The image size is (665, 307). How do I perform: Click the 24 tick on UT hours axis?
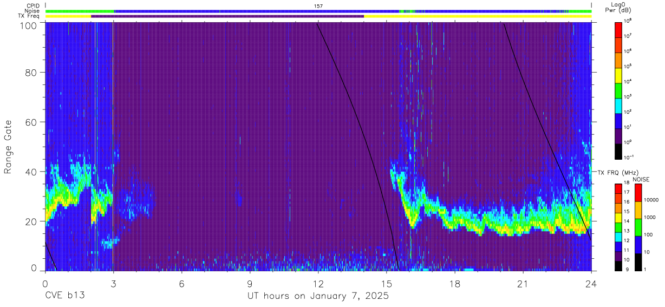pyautogui.click(x=591, y=284)
